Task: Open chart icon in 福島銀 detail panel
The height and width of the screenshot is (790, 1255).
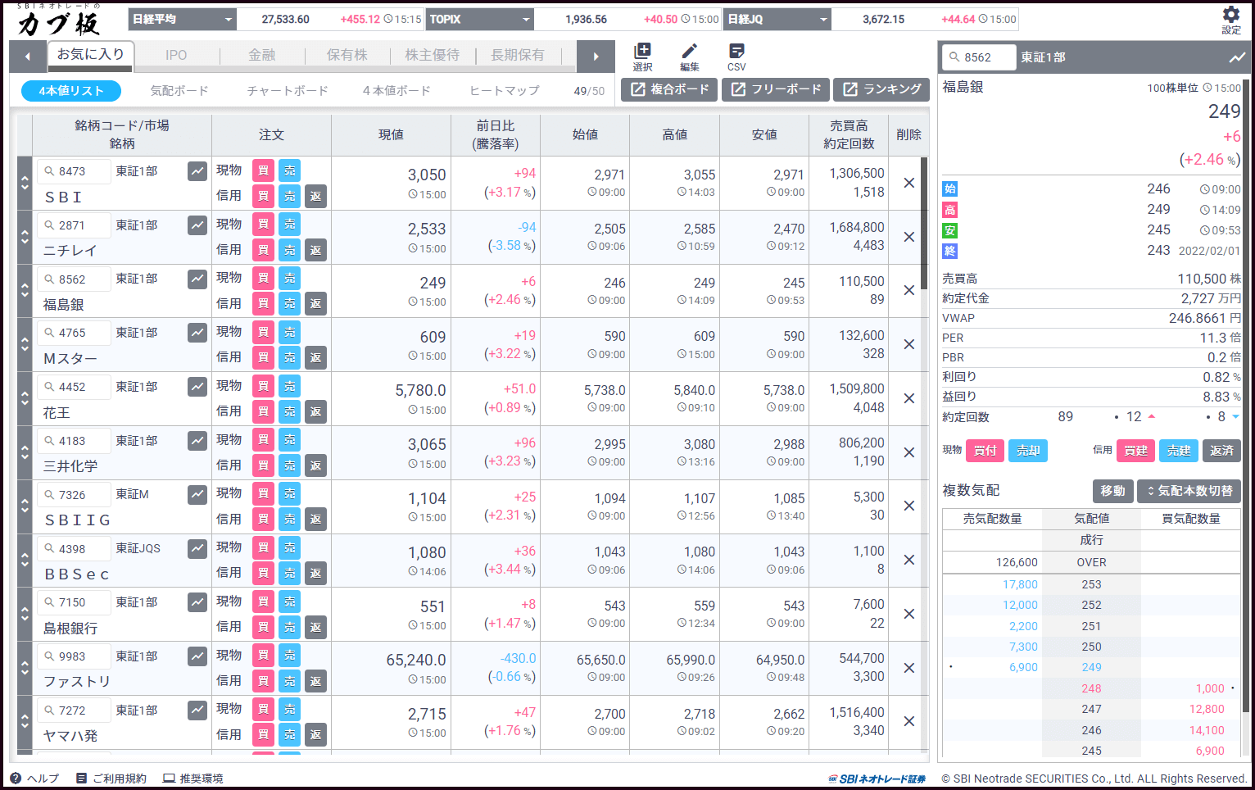Action: (x=1237, y=57)
